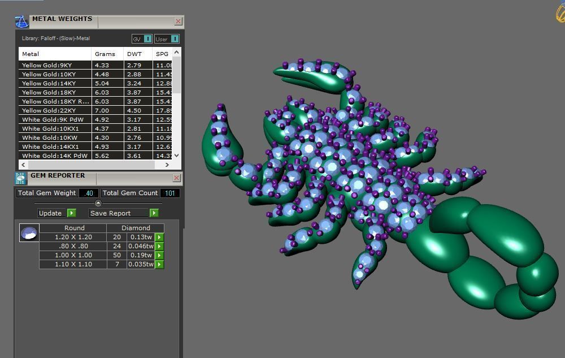This screenshot has width=565, height=358.
Task: Click the Diamond column header
Action: (x=136, y=228)
